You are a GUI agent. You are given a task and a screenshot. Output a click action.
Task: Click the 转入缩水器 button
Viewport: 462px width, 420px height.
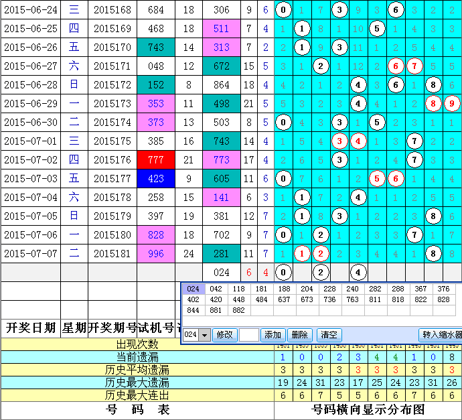(x=441, y=335)
